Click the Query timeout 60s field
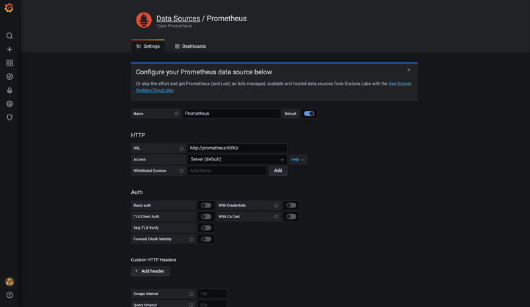 coord(212,304)
